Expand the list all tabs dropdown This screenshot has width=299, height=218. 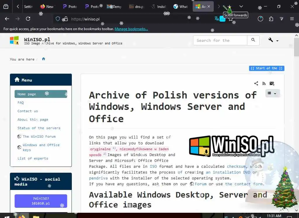241,6
